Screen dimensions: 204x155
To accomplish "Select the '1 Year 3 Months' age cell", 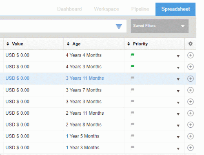I will (94, 148).
